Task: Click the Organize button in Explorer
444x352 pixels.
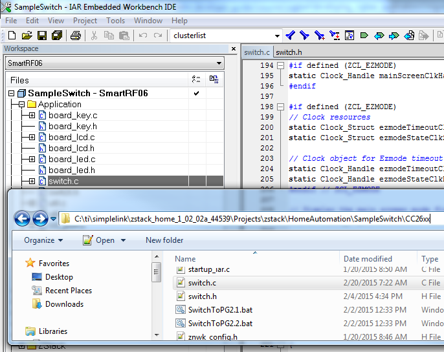Action: coord(43,240)
